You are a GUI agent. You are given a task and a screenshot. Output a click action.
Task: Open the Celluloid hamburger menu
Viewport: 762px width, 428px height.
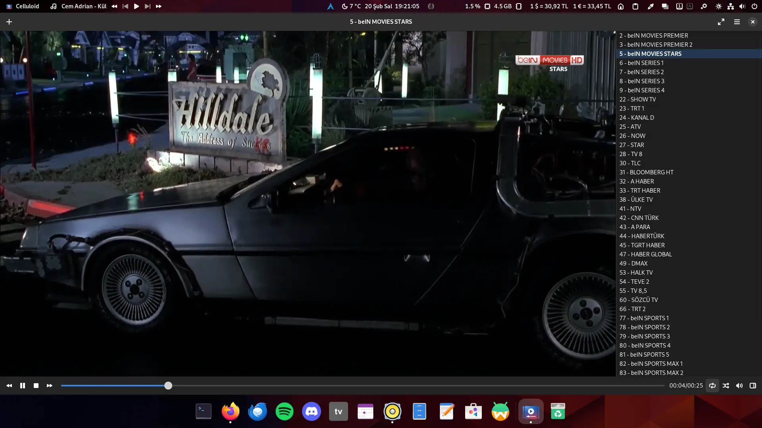coord(737,22)
